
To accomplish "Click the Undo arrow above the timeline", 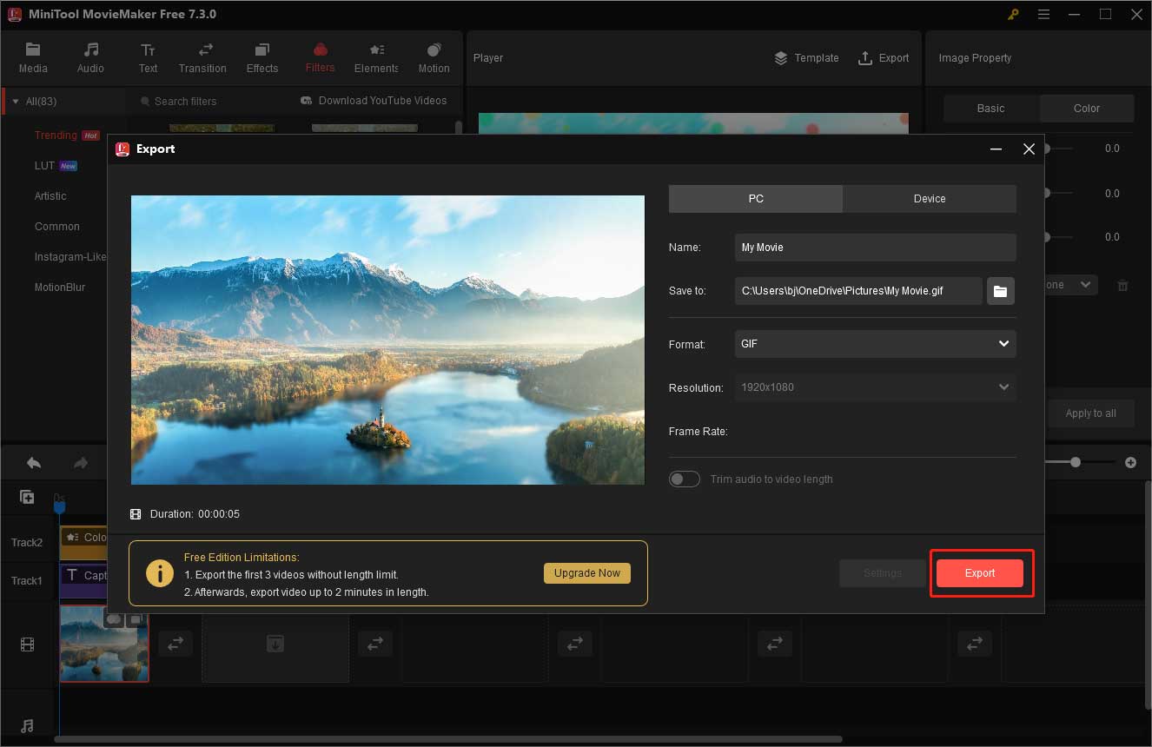I will [33, 463].
